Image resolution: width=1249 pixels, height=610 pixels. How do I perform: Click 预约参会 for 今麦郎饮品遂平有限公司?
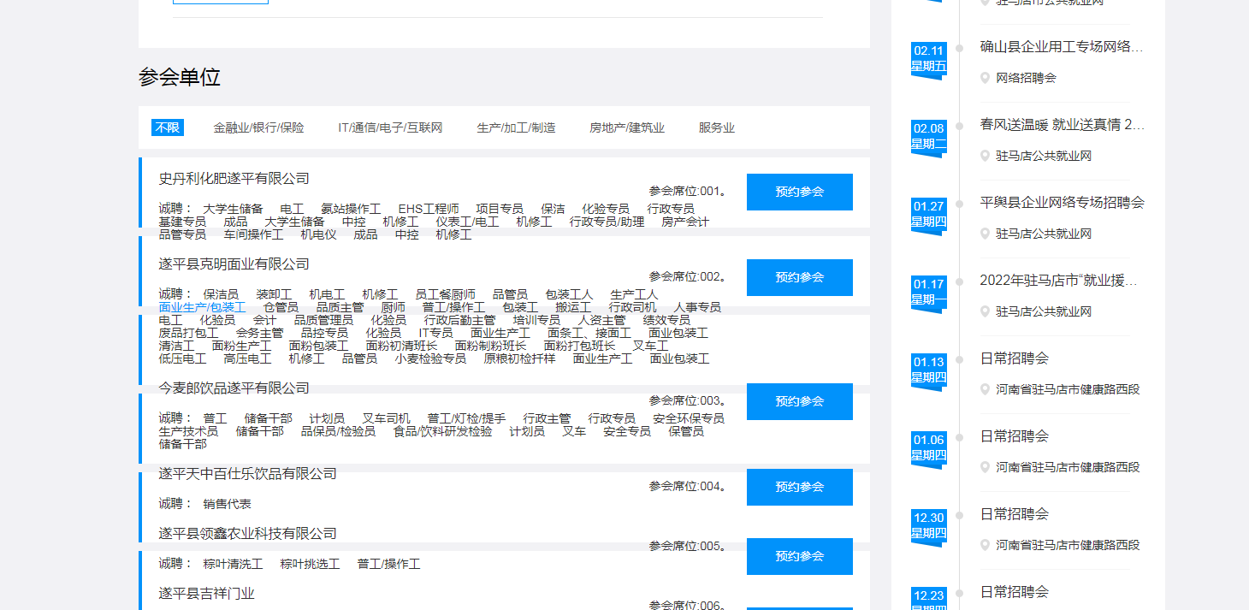800,401
